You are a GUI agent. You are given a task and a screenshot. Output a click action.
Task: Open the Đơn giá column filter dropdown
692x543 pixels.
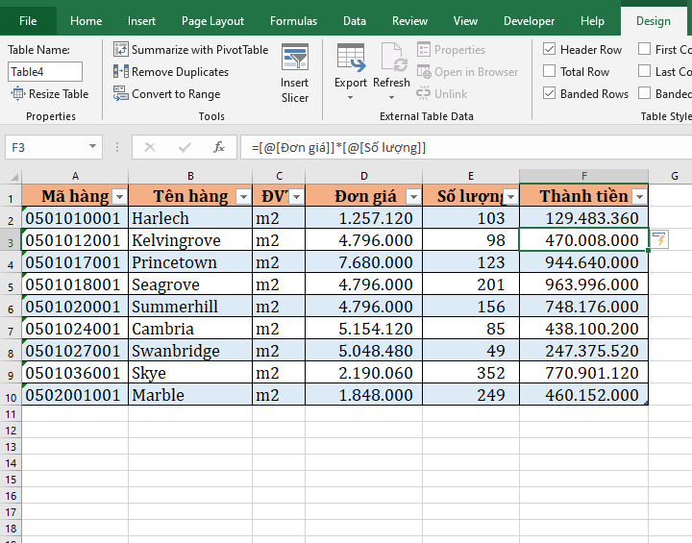(x=412, y=197)
